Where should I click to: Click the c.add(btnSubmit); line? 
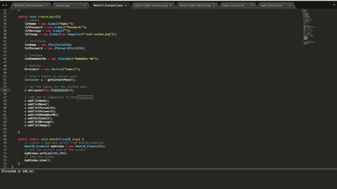click(x=38, y=118)
